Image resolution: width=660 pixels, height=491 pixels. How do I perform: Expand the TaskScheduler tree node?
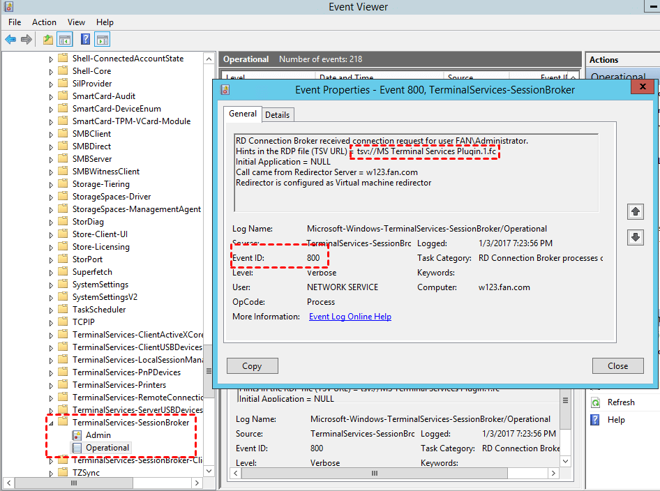click(51, 310)
